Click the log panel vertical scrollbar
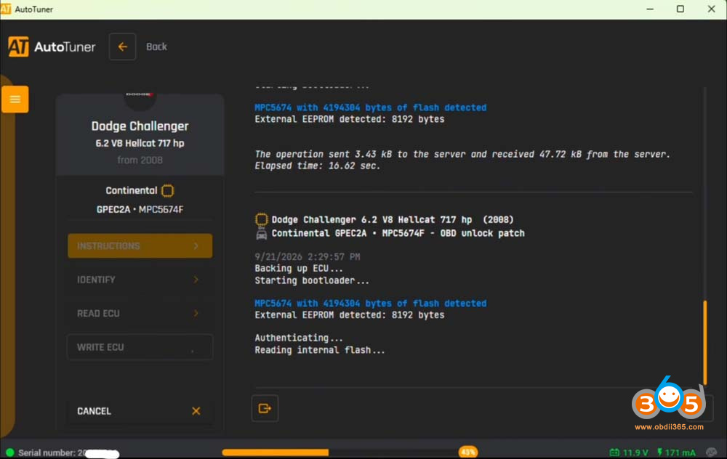727x459 pixels. tap(704, 342)
